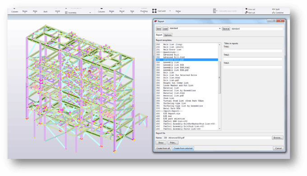
Task: Select 'Advanced Bill.html' template
Action: pyautogui.click(x=187, y=57)
